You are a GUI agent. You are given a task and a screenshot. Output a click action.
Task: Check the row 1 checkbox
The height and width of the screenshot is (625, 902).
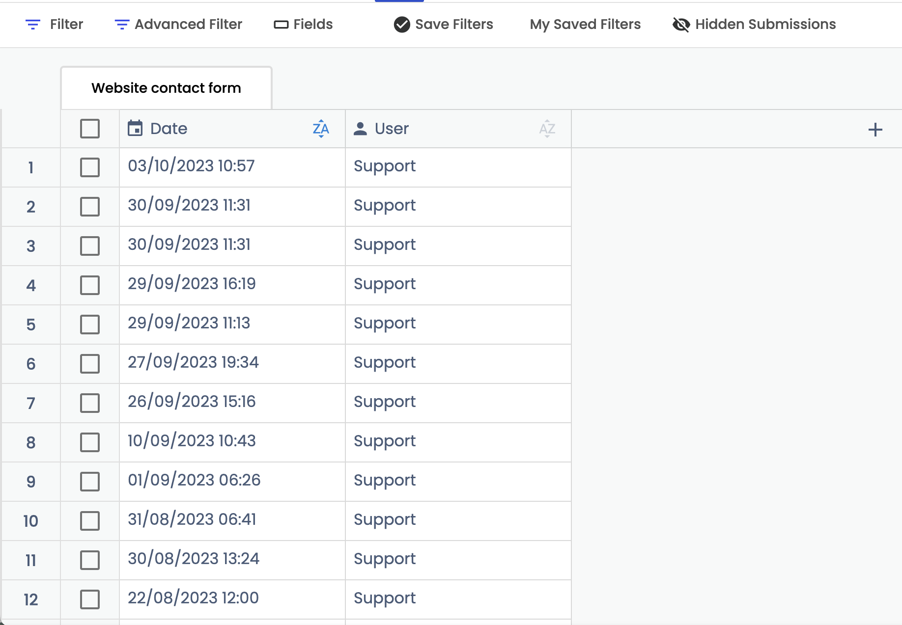tap(90, 167)
